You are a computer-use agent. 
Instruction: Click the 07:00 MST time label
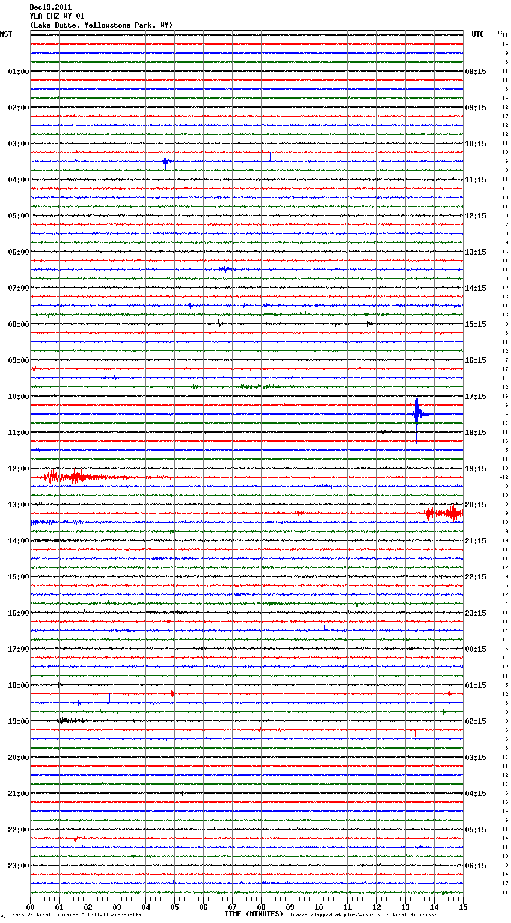(x=19, y=288)
